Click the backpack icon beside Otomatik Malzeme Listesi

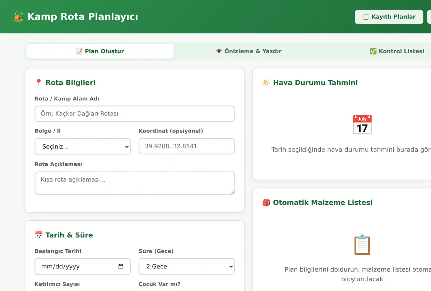(266, 202)
